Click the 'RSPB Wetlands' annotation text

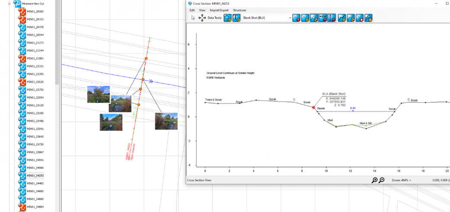216,78
